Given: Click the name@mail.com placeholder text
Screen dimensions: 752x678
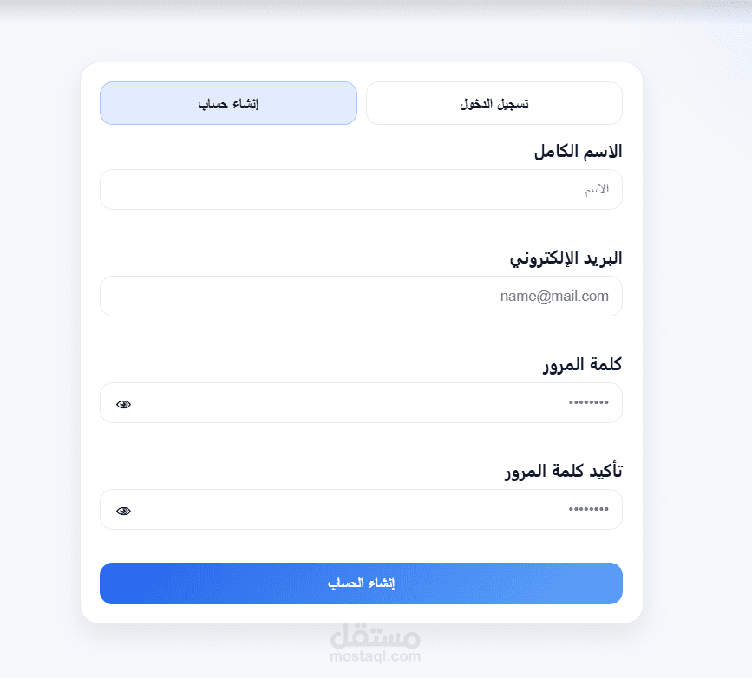Looking at the screenshot, I should pos(554,297).
